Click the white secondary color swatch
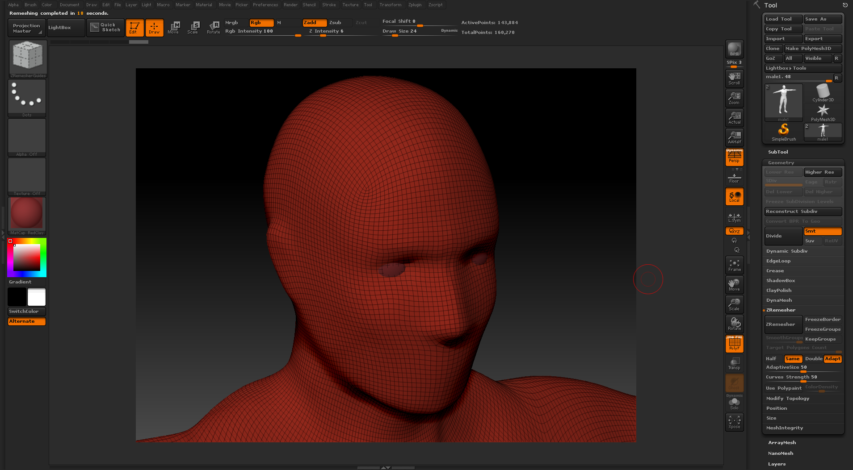Screen dimensions: 853x470 tap(37, 297)
